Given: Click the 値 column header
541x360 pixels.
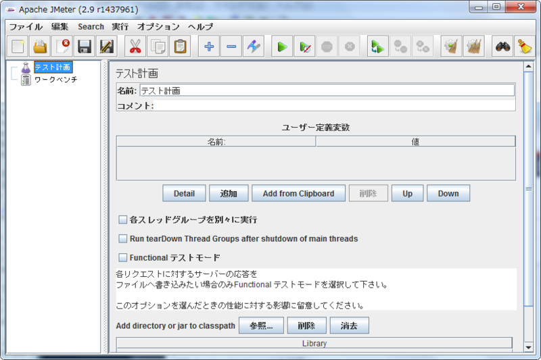Looking at the screenshot, I should tap(415, 142).
